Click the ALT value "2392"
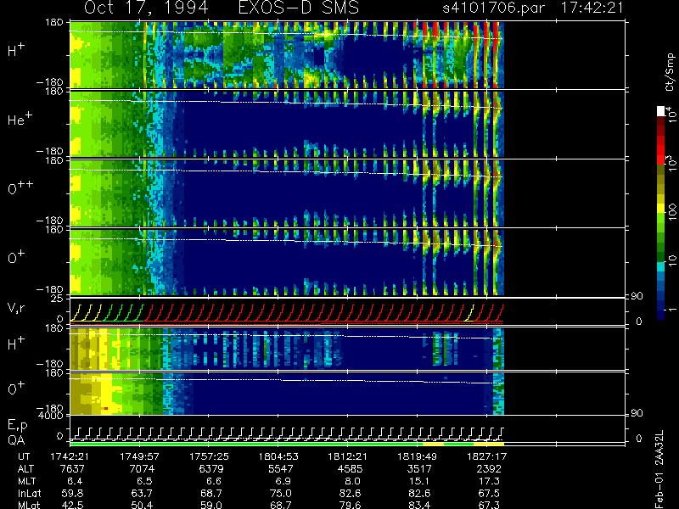The image size is (679, 509). click(489, 469)
